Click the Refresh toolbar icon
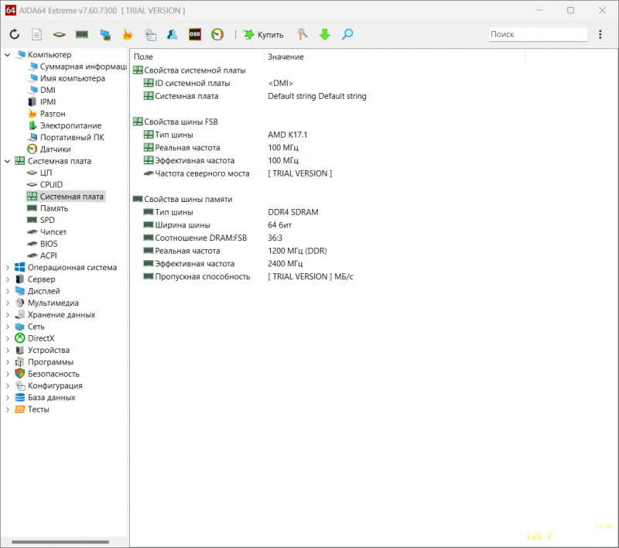 (15, 34)
